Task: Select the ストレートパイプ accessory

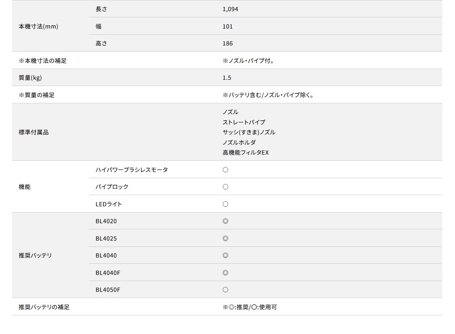Action: pos(244,122)
